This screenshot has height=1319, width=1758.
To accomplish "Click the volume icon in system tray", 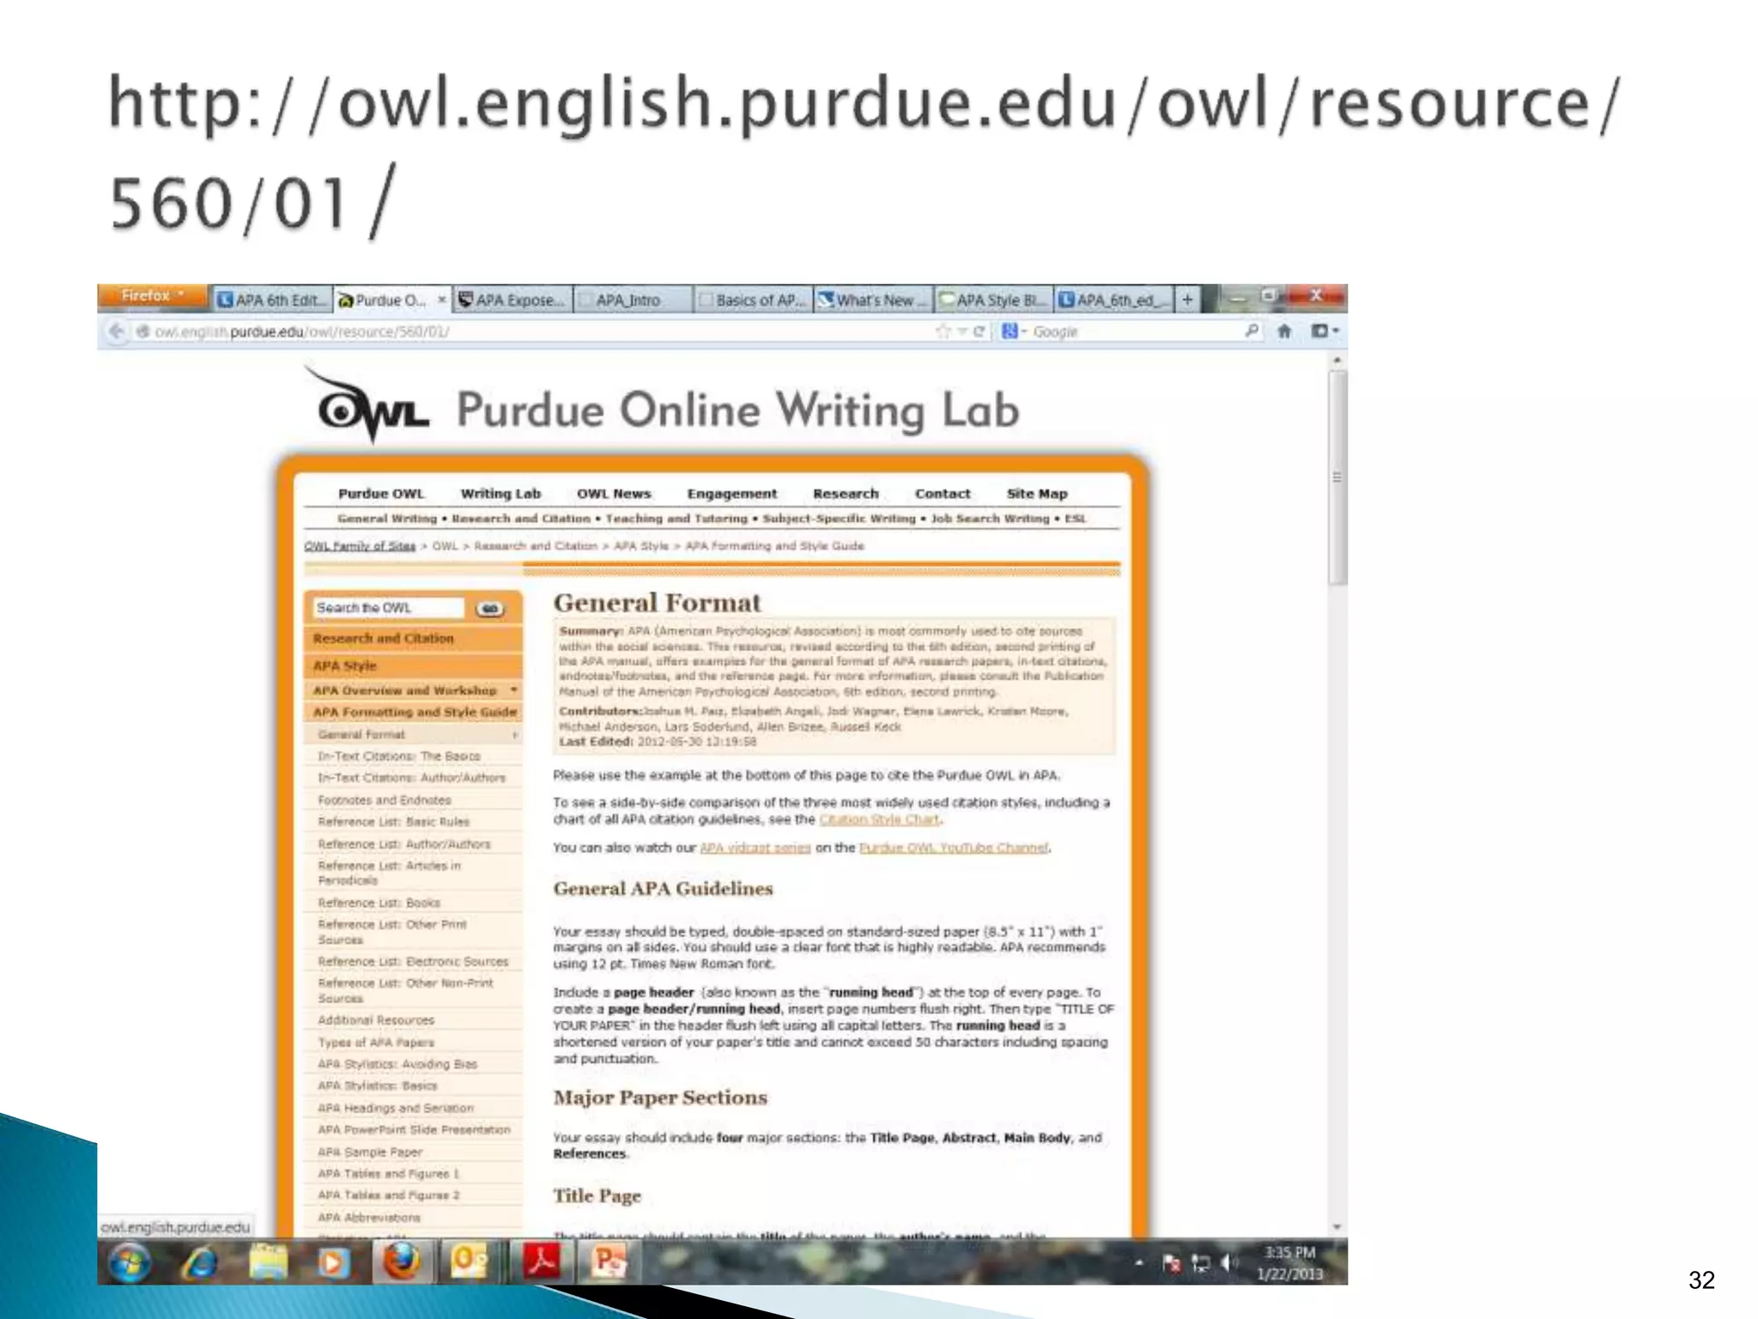I will [1228, 1262].
